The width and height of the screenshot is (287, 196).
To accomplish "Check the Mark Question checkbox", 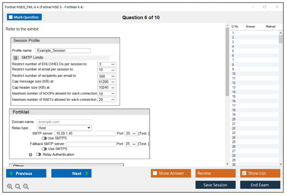I will pos(11,17).
